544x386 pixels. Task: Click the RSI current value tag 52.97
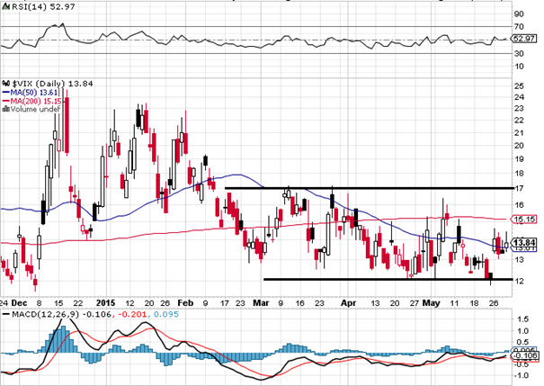click(x=524, y=39)
